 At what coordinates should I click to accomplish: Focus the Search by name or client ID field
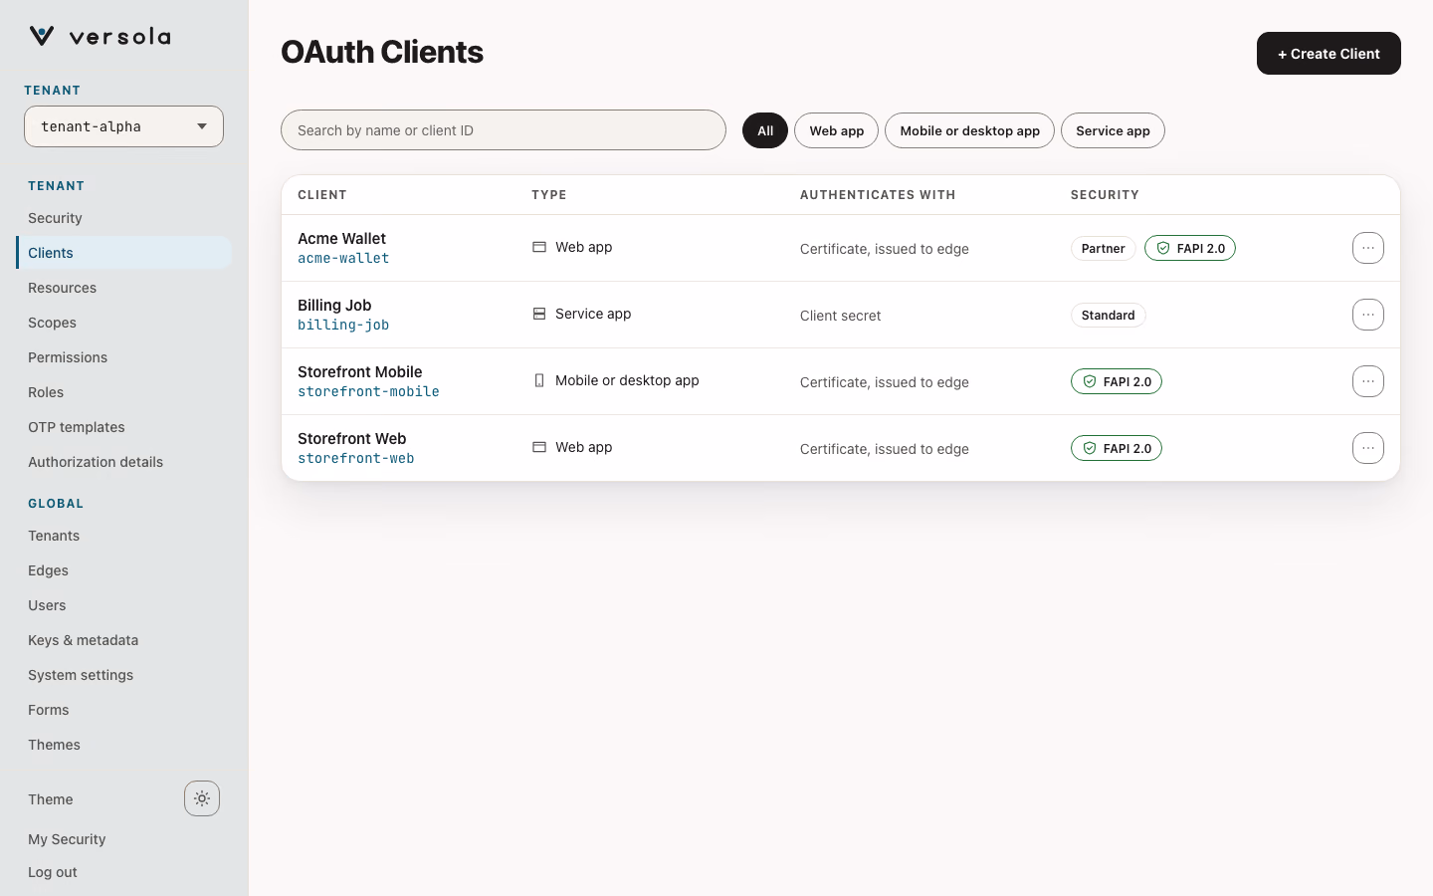coord(504,130)
